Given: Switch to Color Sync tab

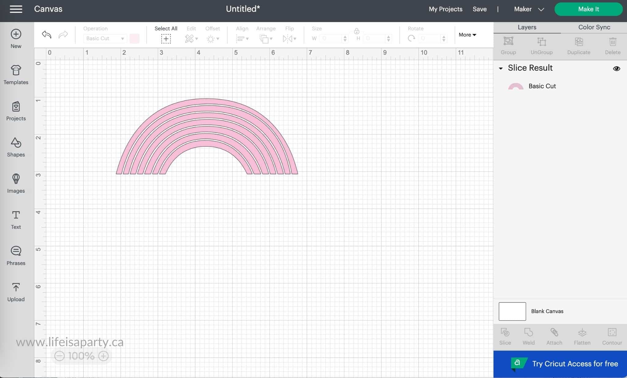Looking at the screenshot, I should pyautogui.click(x=594, y=27).
